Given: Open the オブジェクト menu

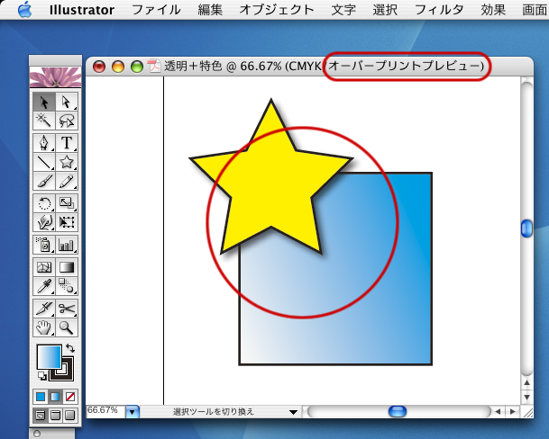Looking at the screenshot, I should point(277,10).
